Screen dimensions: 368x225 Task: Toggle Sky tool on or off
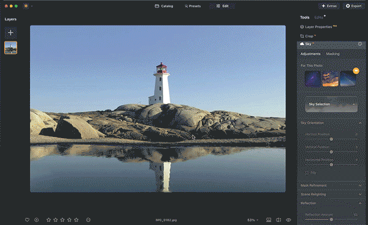pyautogui.click(x=360, y=44)
